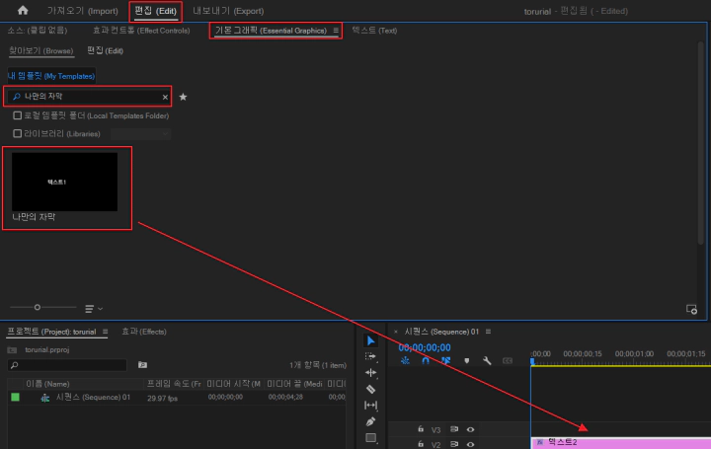Hide track V3 output with eye icon
This screenshot has height=449, width=711.
point(470,429)
